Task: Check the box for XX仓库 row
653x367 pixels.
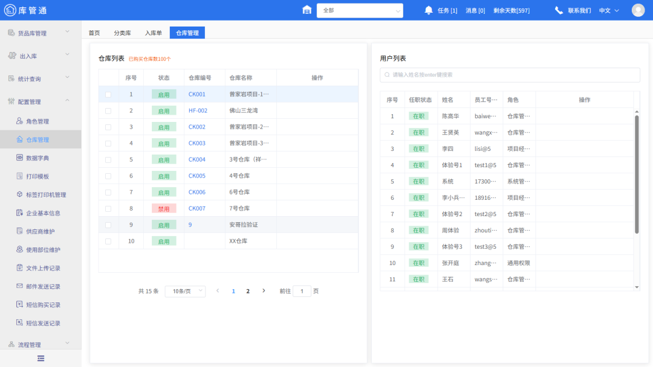Action: pos(108,241)
